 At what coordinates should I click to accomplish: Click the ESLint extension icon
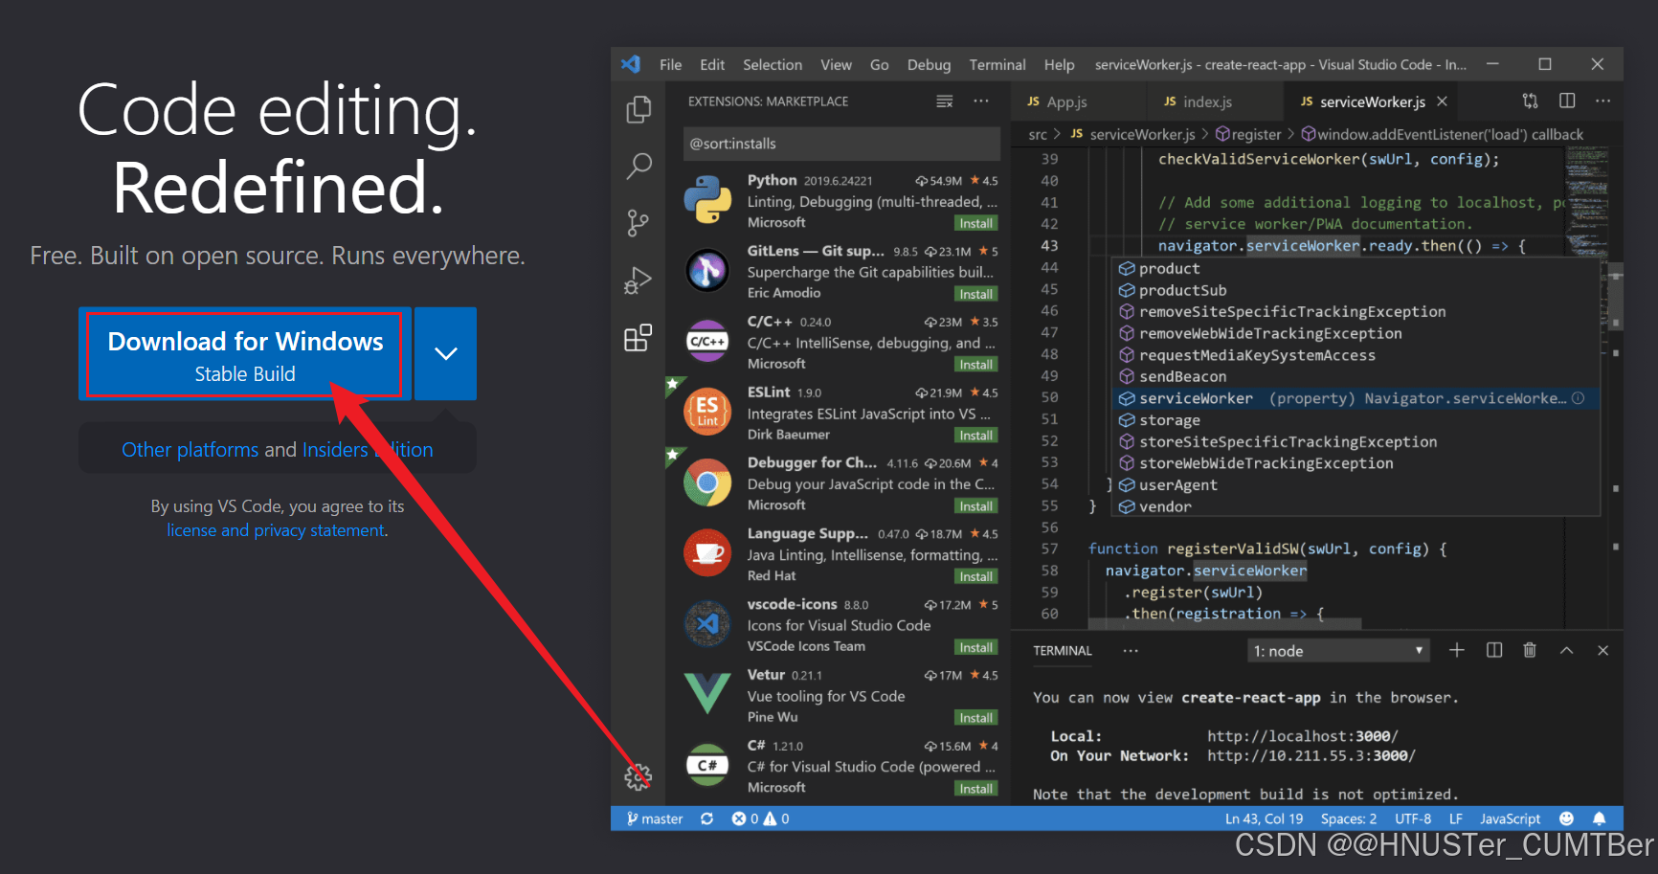(707, 412)
